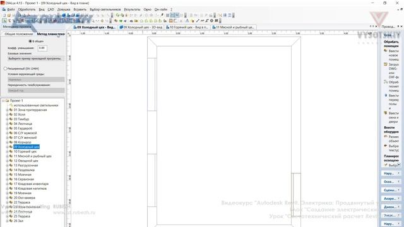Viewport: 404px width, 227px height.
Task: Open the dropdown next to Выбрать
Action: pos(399,165)
